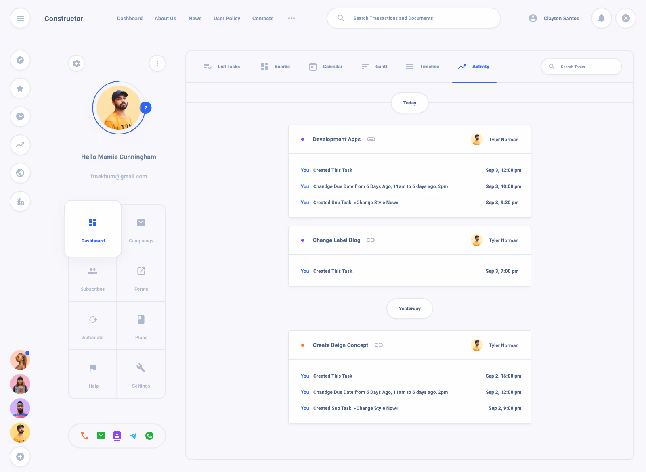Viewport: 646px width, 472px height.
Task: Show more options via profile kebab menu
Action: (x=157, y=63)
